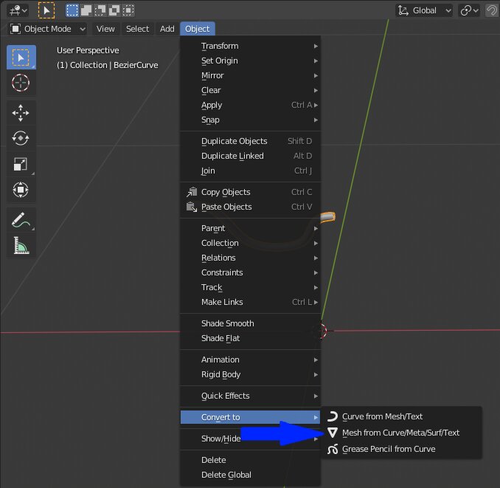Open the Object Mode dropdown
The image size is (500, 488).
48,29
